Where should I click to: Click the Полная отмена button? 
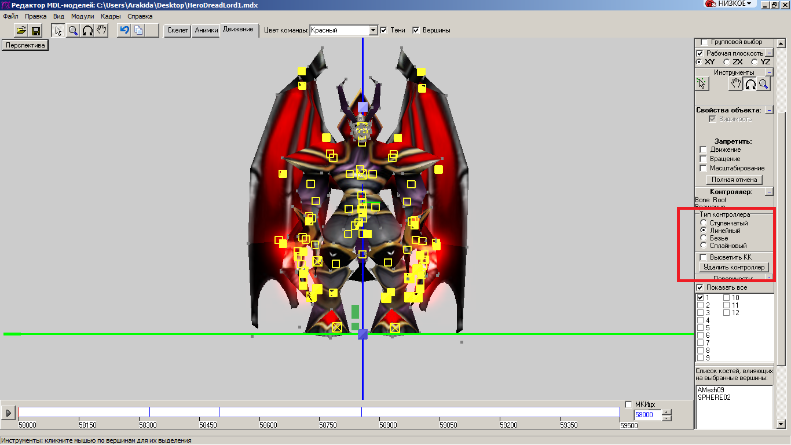click(734, 180)
